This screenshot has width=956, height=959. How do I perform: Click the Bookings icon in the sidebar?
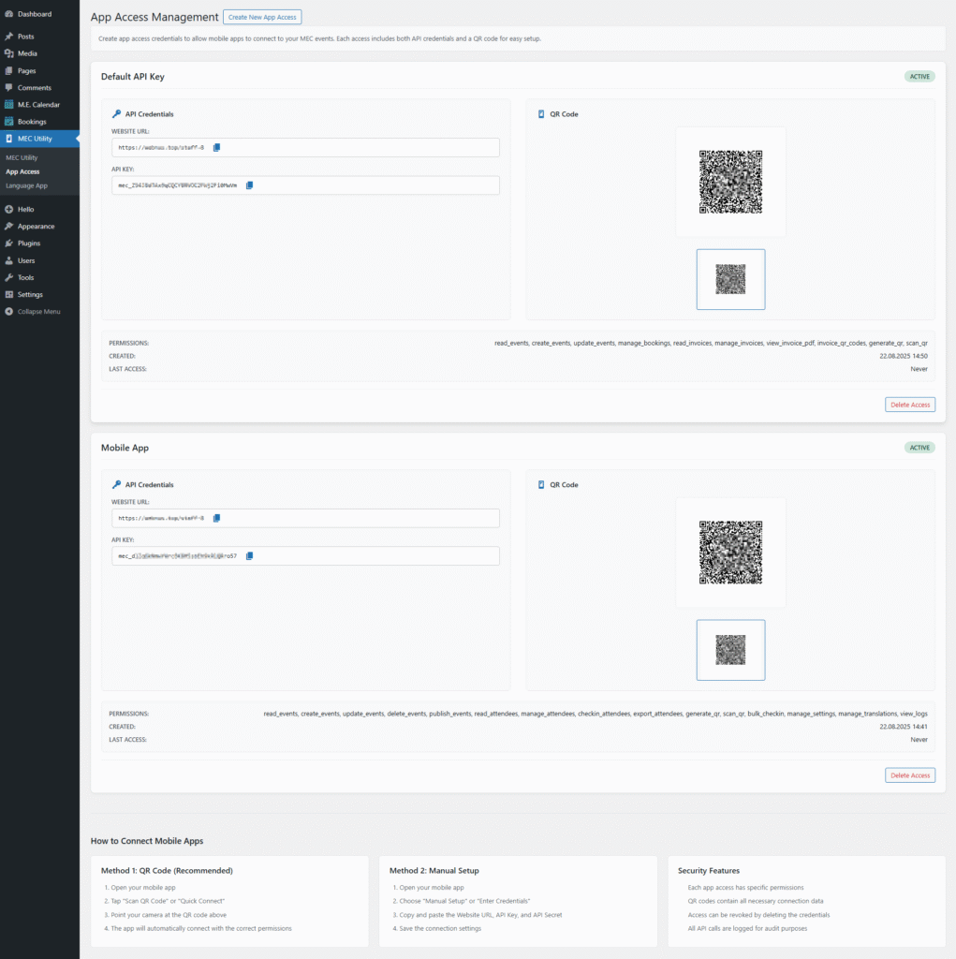pyautogui.click(x=9, y=122)
